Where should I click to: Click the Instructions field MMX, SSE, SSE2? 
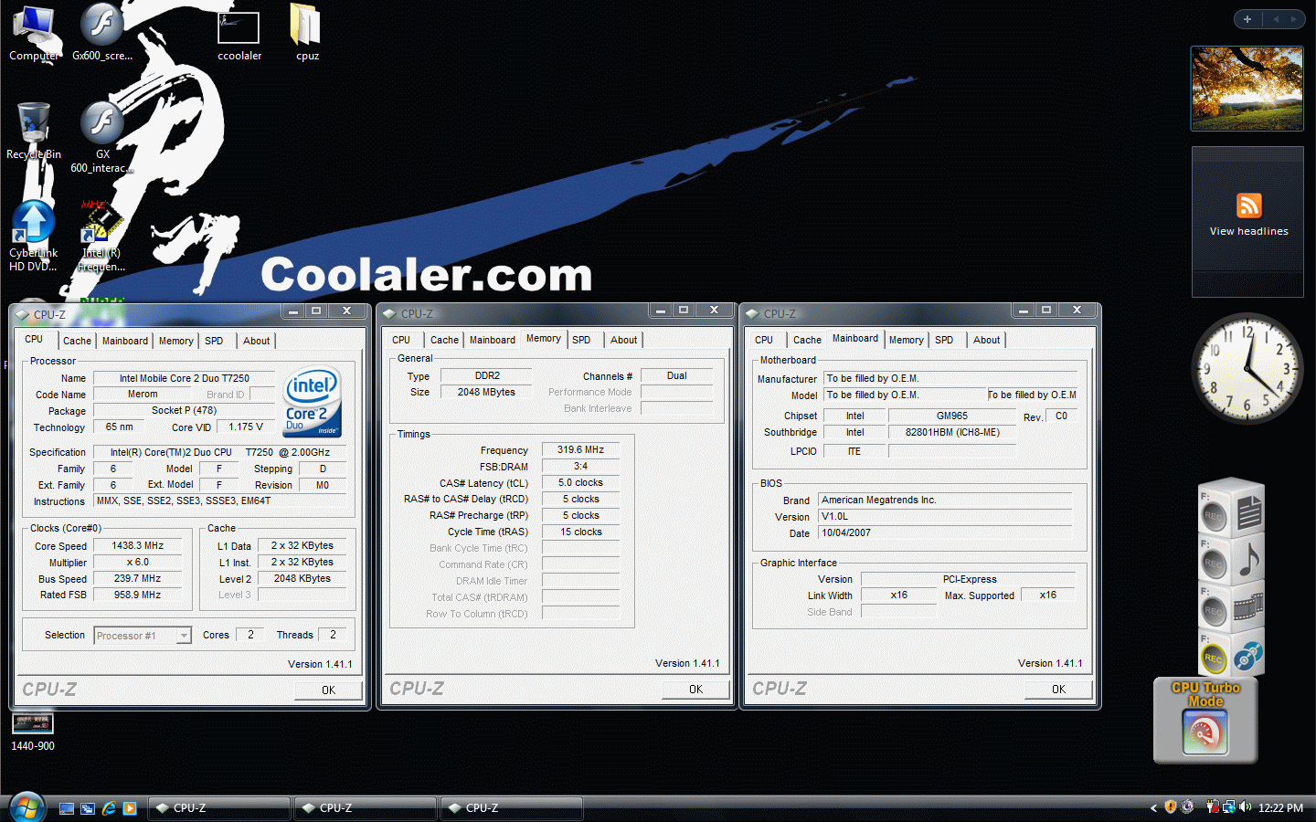click(220, 501)
